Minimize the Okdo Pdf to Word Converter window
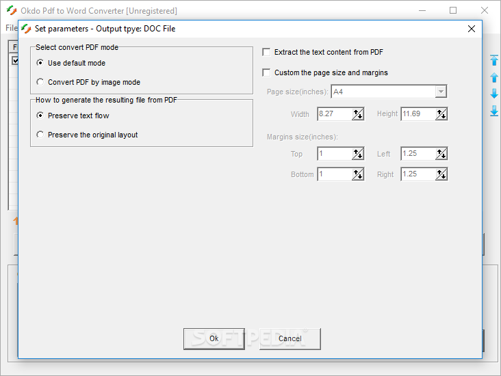This screenshot has width=501, height=376. coord(422,10)
